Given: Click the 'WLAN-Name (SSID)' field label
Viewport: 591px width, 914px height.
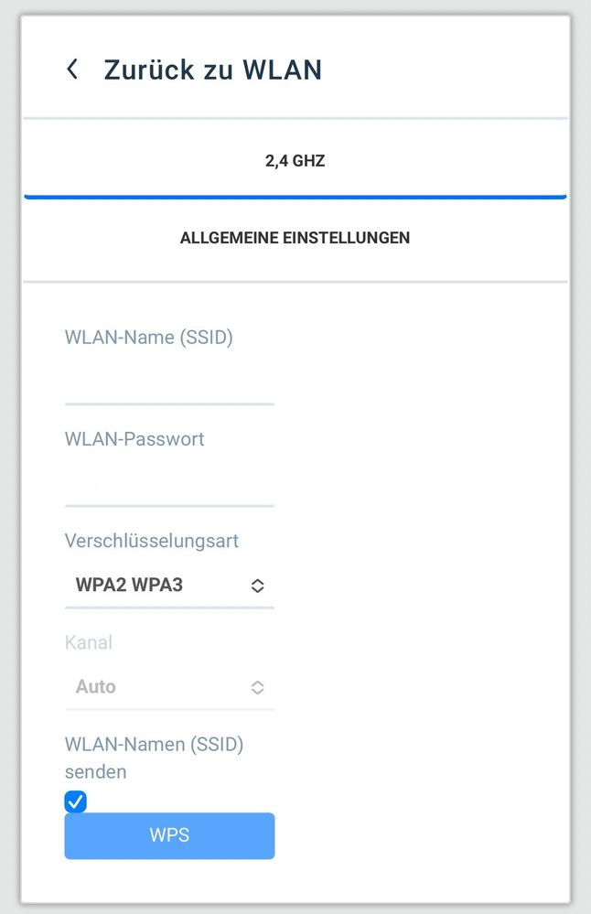Looking at the screenshot, I should (148, 338).
